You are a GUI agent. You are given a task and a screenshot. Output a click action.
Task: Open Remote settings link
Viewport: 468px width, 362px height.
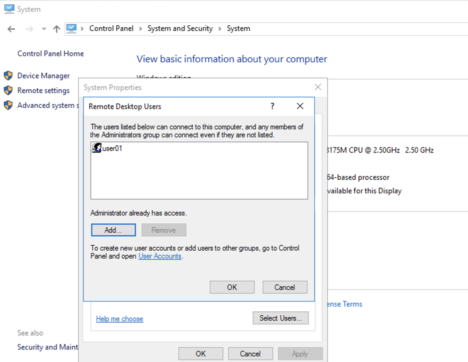(x=44, y=91)
